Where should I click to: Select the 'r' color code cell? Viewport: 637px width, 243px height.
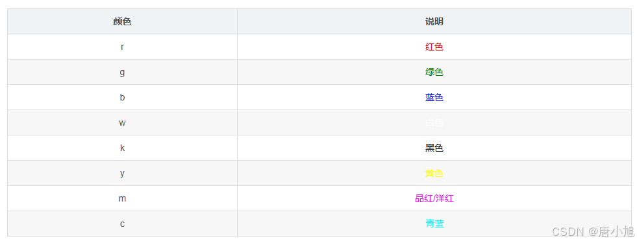coord(122,47)
